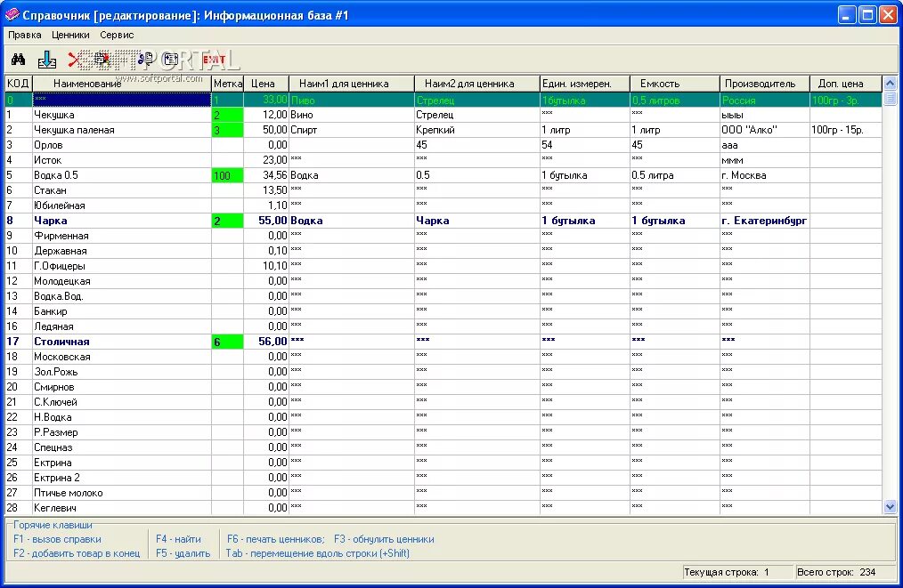903x588 pixels.
Task: Select the Исток row name
Action: coord(122,160)
